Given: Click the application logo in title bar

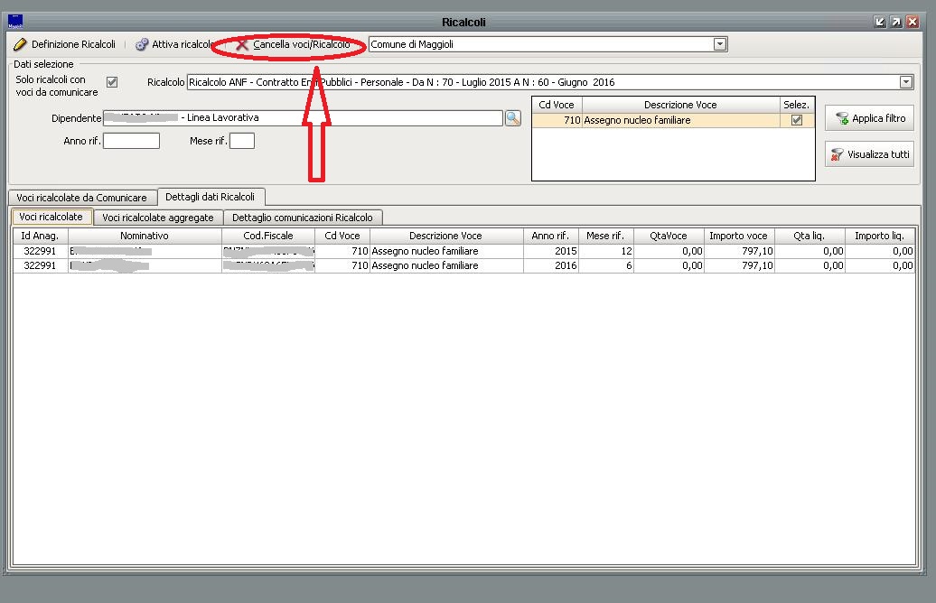Looking at the screenshot, I should pyautogui.click(x=15, y=22).
